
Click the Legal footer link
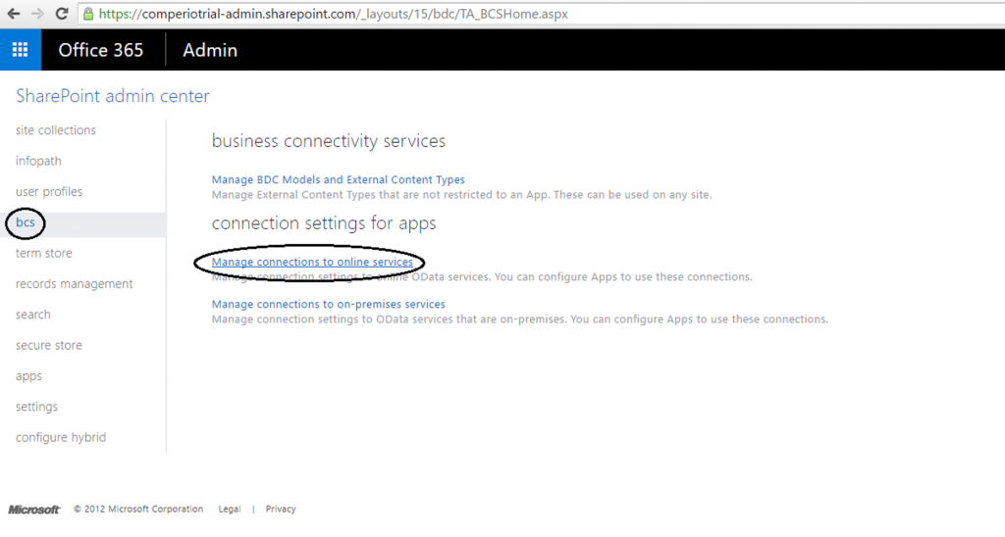pos(230,509)
